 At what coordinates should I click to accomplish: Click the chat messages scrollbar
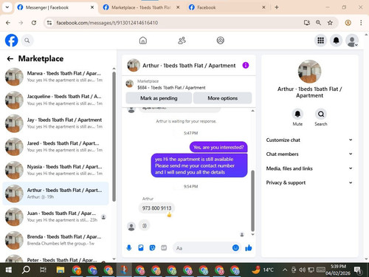pos(252,201)
